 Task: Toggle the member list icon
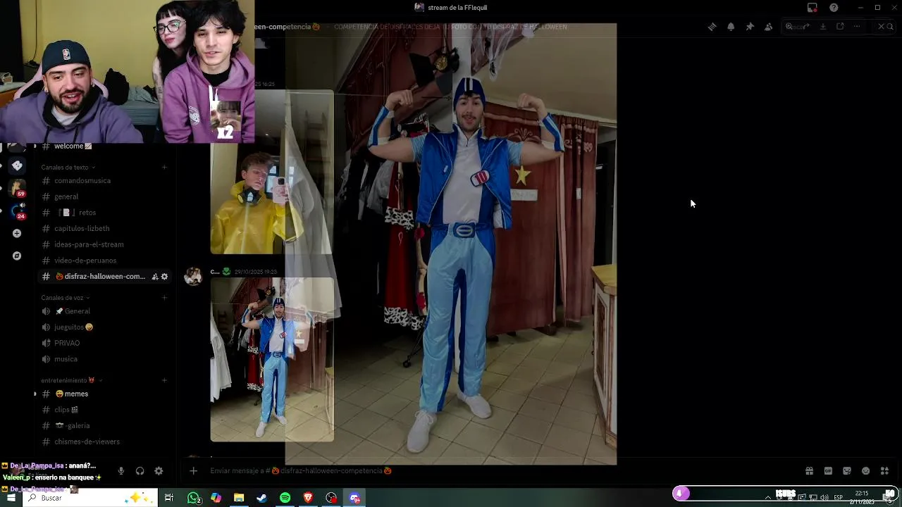[x=769, y=27]
